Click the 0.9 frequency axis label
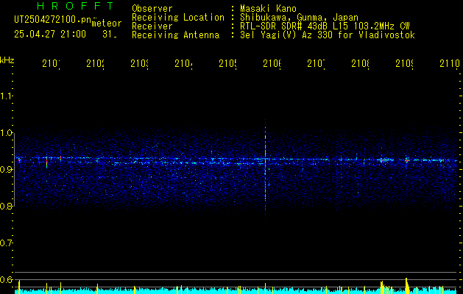 tap(6, 170)
